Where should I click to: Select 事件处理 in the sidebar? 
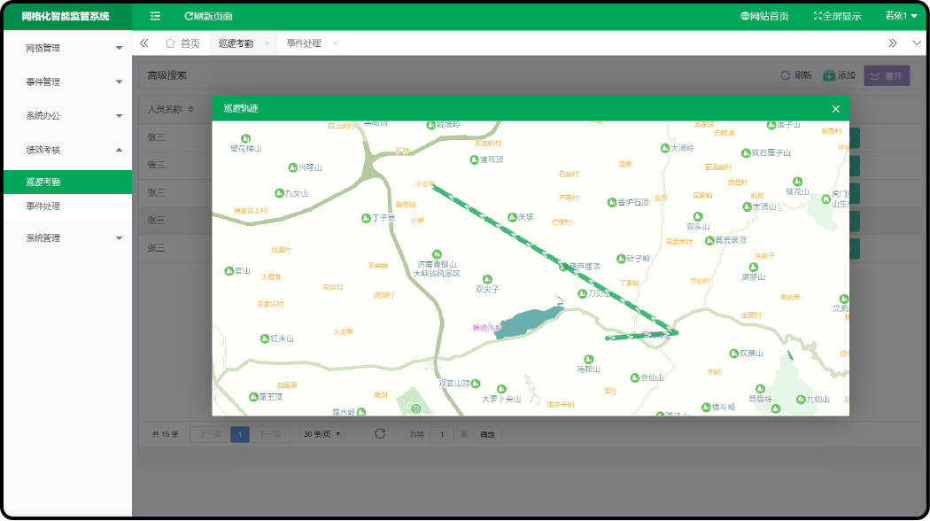(x=43, y=206)
